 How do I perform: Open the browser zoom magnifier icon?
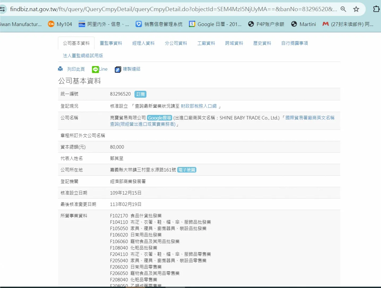(x=343, y=9)
